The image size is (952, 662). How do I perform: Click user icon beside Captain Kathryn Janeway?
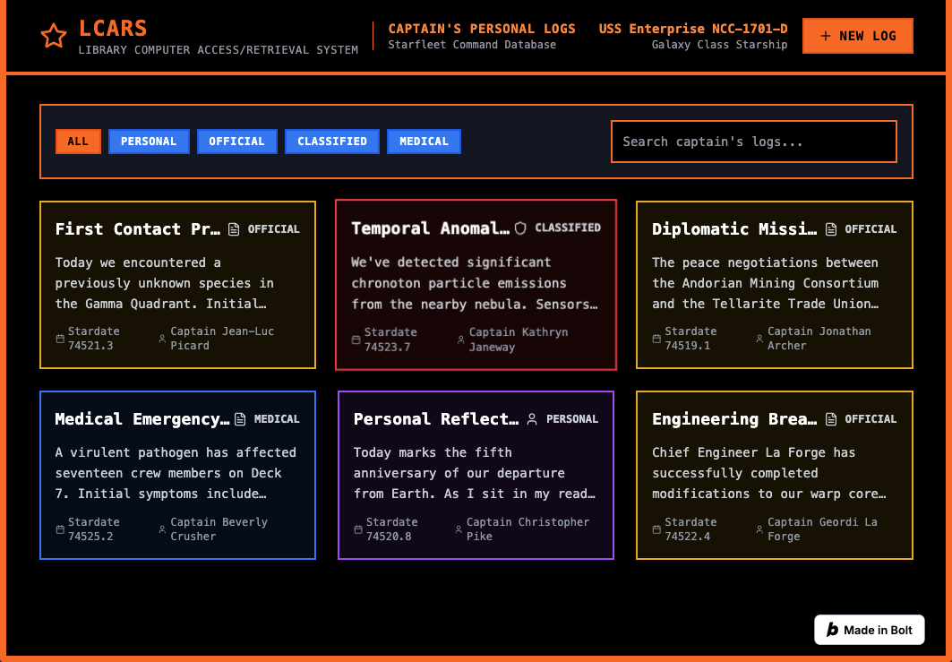461,340
